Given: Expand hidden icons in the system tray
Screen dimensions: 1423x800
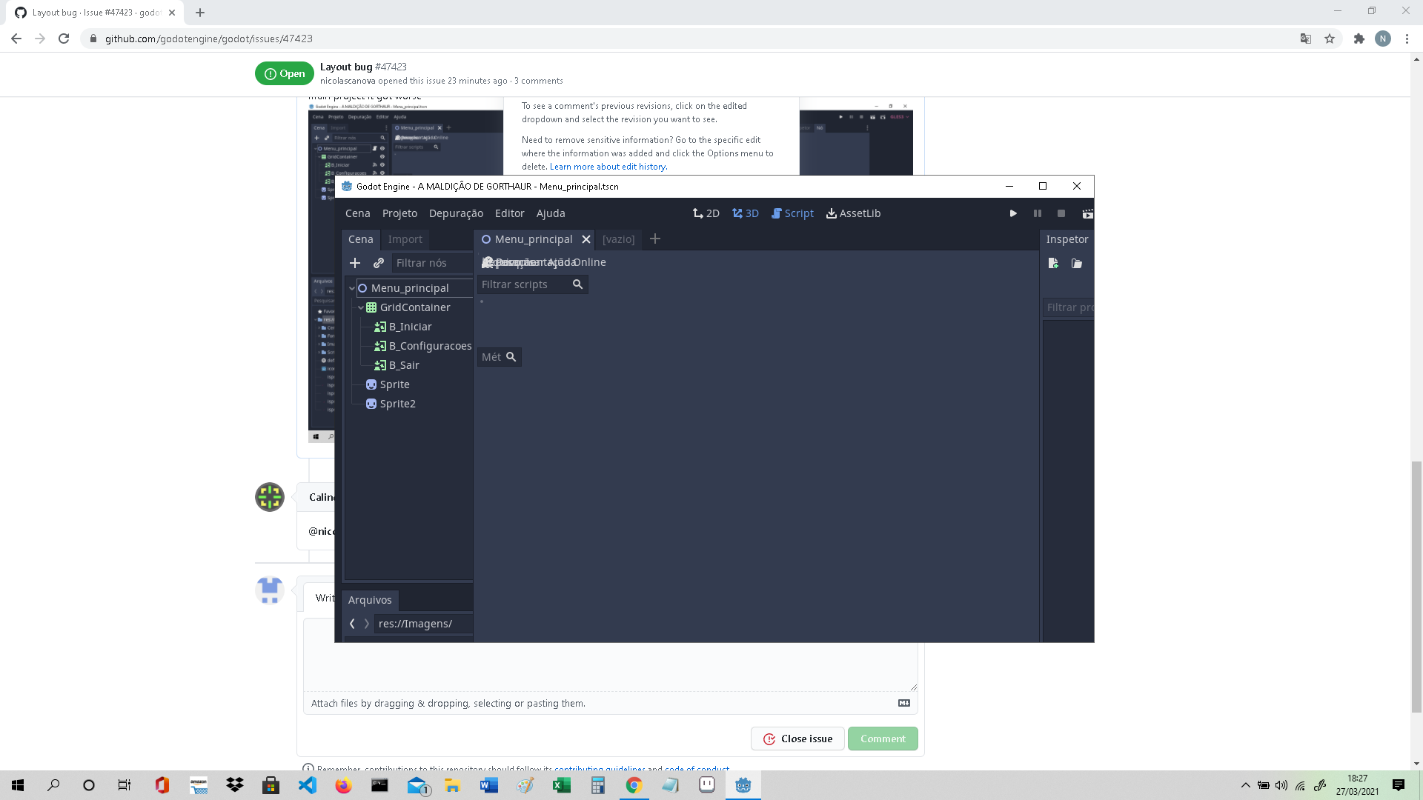Looking at the screenshot, I should 1245,785.
